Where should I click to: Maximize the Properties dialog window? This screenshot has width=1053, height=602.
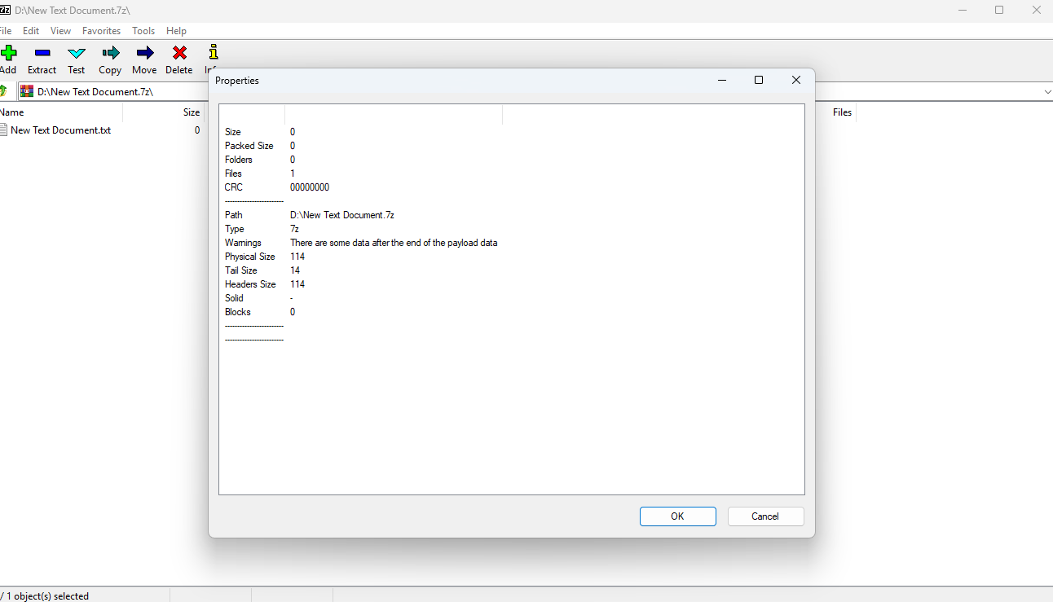pyautogui.click(x=759, y=80)
